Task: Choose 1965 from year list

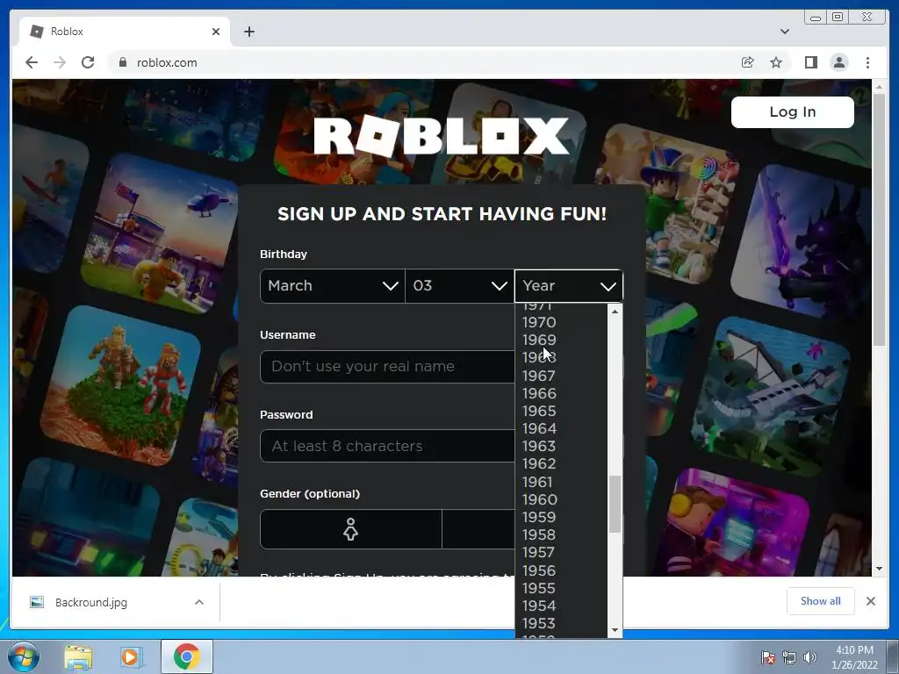Action: [561, 411]
